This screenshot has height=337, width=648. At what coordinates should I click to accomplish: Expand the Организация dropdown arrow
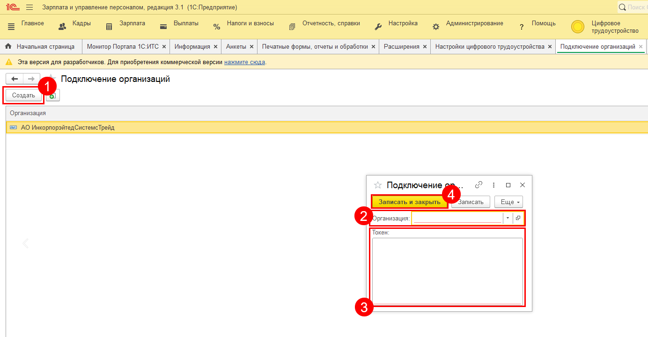[508, 218]
